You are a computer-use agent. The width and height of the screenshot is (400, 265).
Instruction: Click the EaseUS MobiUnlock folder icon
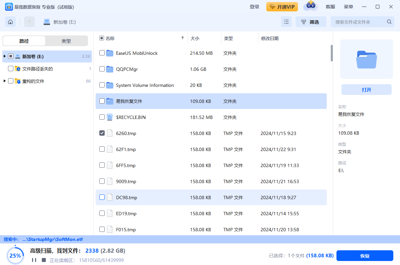110,53
